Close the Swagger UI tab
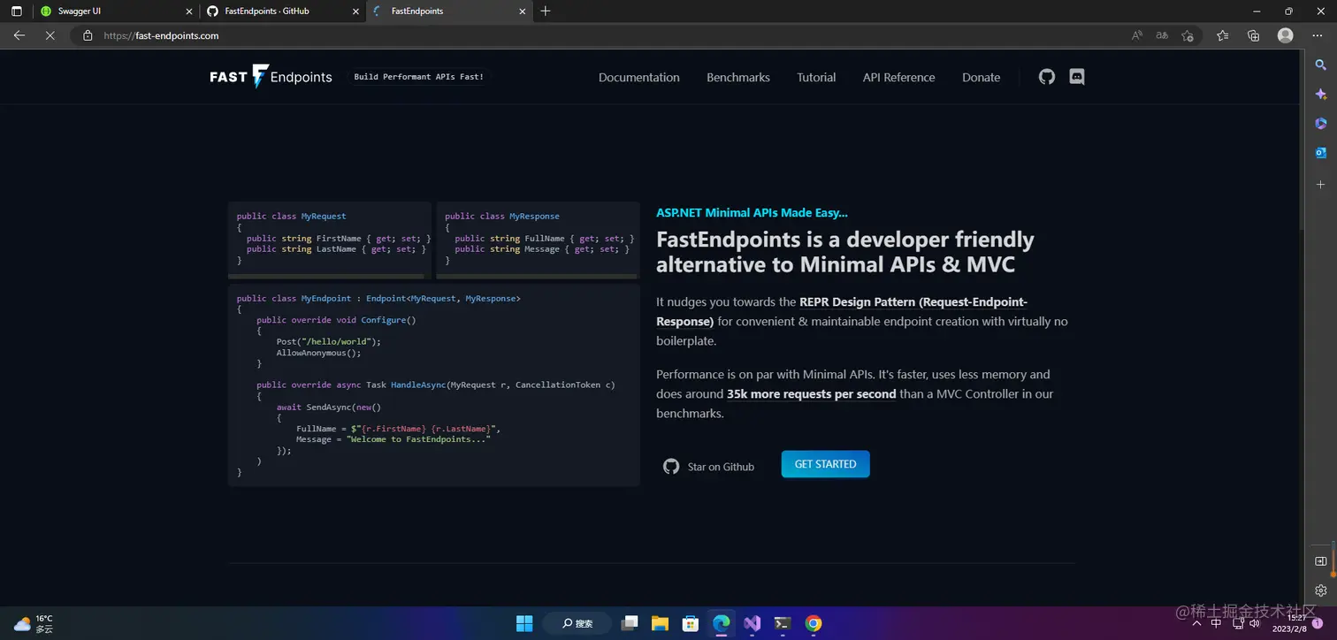1337x640 pixels. [x=188, y=11]
